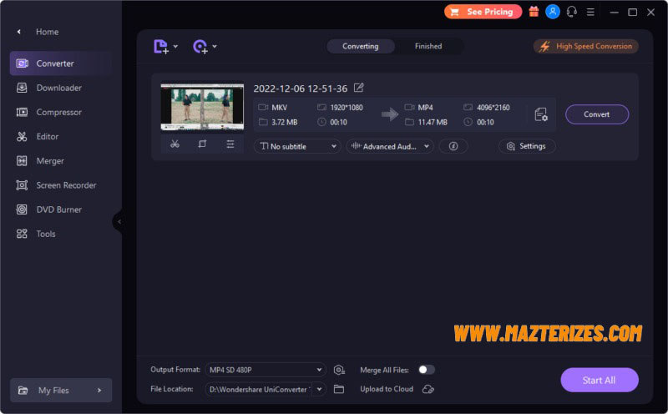
Task: Click the Convert button
Action: [597, 114]
